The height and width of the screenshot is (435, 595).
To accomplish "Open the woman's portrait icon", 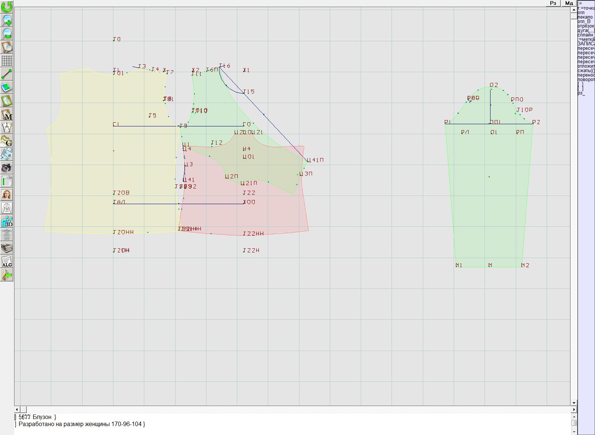I will coord(7,194).
